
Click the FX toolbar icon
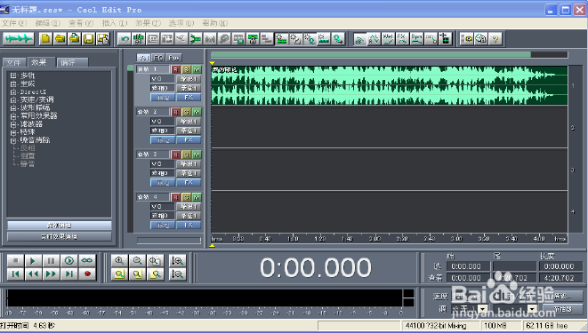[x=402, y=39]
